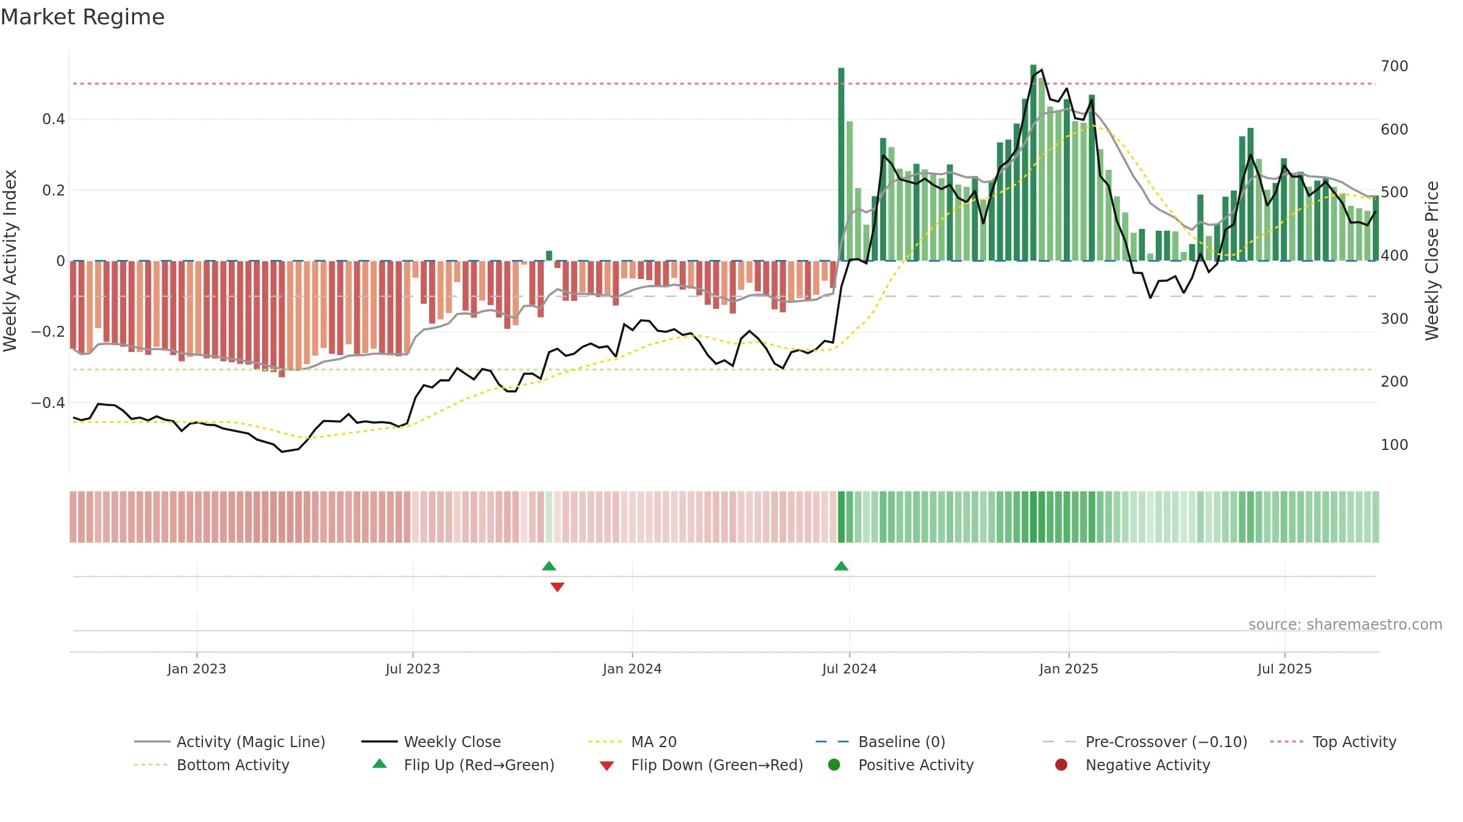The width and height of the screenshot is (1463, 822).
Task: Click the black line sample beside Weekly Close
Action: tap(379, 742)
